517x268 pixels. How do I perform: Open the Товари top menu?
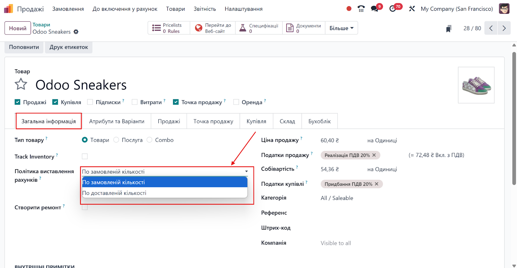coord(175,9)
